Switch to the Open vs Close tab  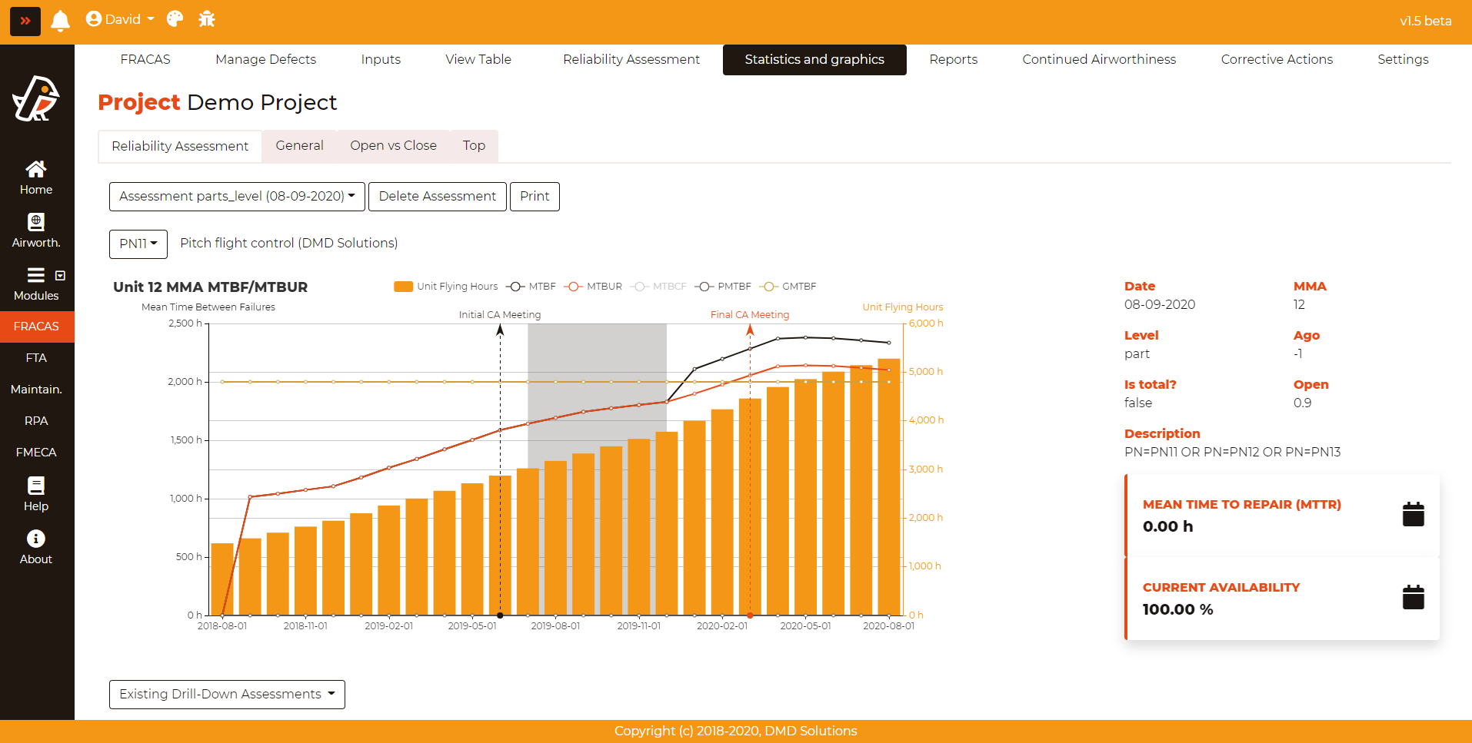(393, 146)
